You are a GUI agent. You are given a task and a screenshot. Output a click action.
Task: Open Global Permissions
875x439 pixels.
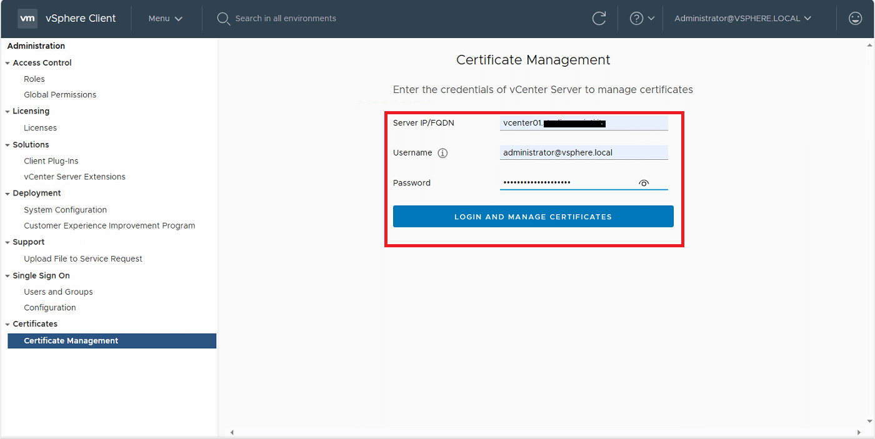[60, 94]
